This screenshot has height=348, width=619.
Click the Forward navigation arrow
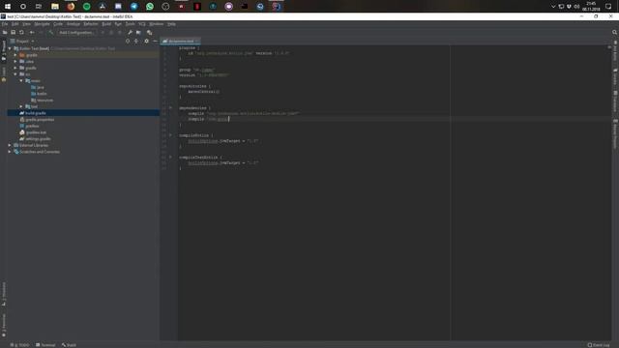tap(41, 32)
